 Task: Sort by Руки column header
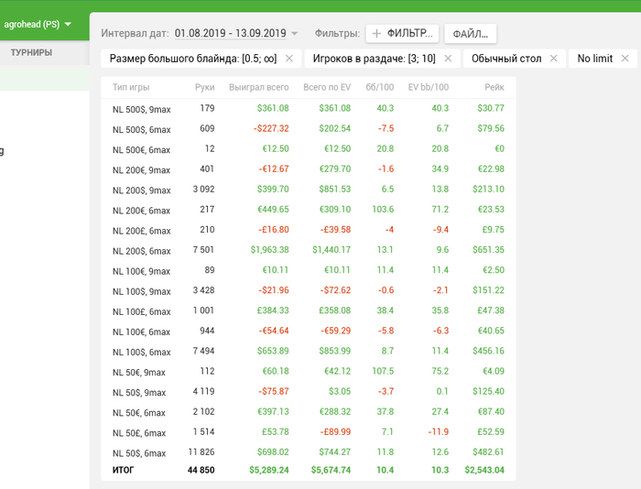coord(204,87)
